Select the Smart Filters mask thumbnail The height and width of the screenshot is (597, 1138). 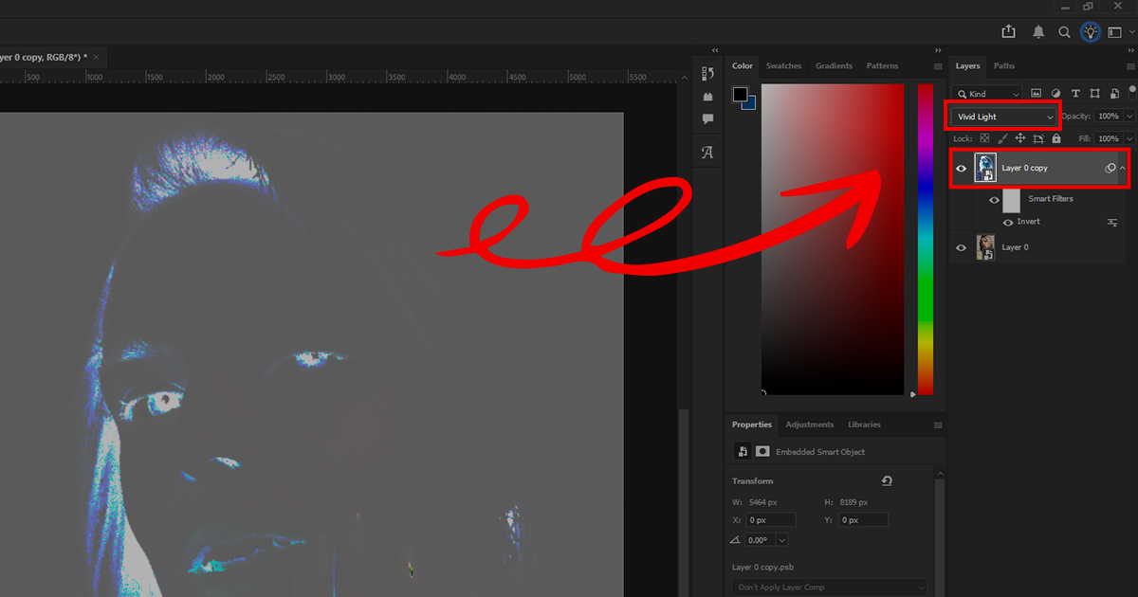[1011, 200]
